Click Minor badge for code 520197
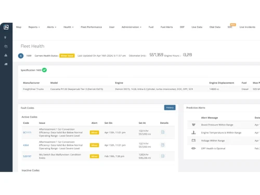This screenshot has height=195, width=260. 95,157
